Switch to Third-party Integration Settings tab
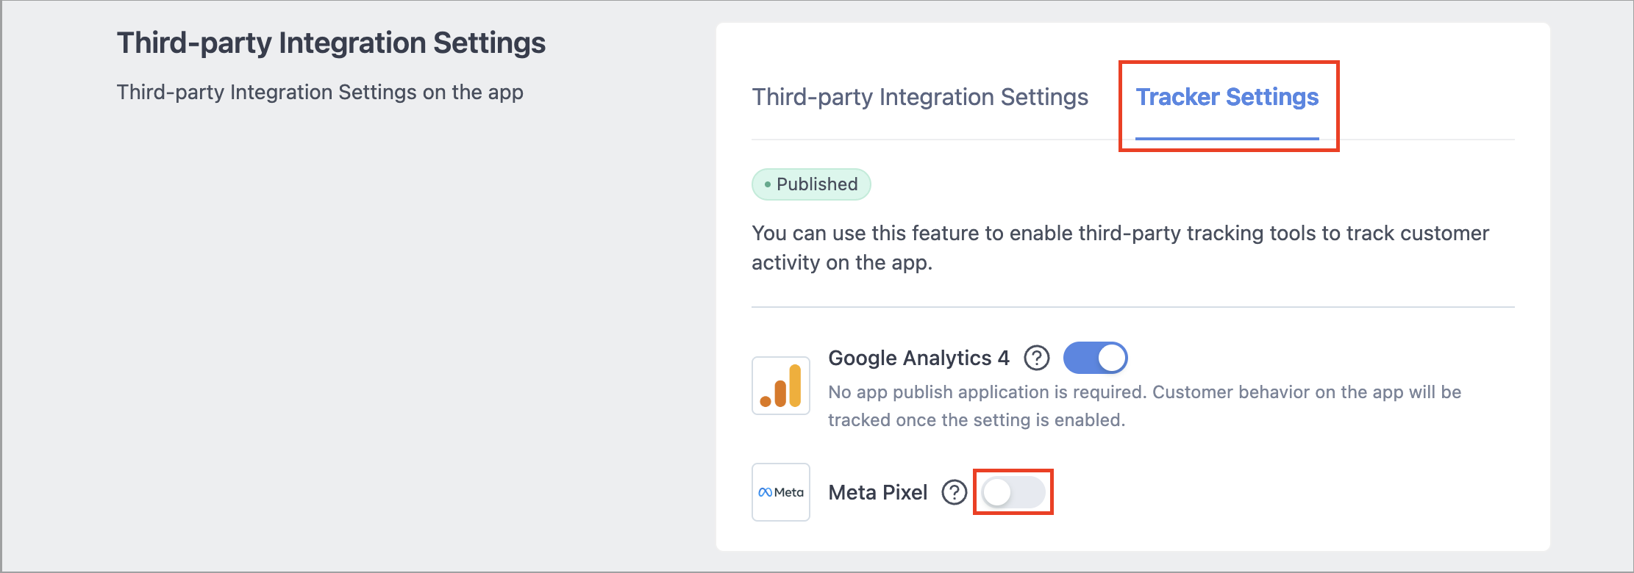The width and height of the screenshot is (1634, 573). tap(920, 97)
